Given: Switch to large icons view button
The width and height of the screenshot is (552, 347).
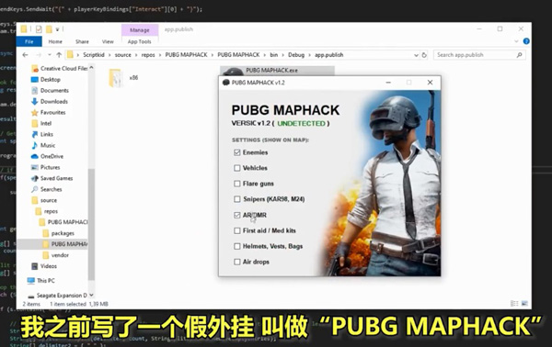Looking at the screenshot, I should click(524, 304).
